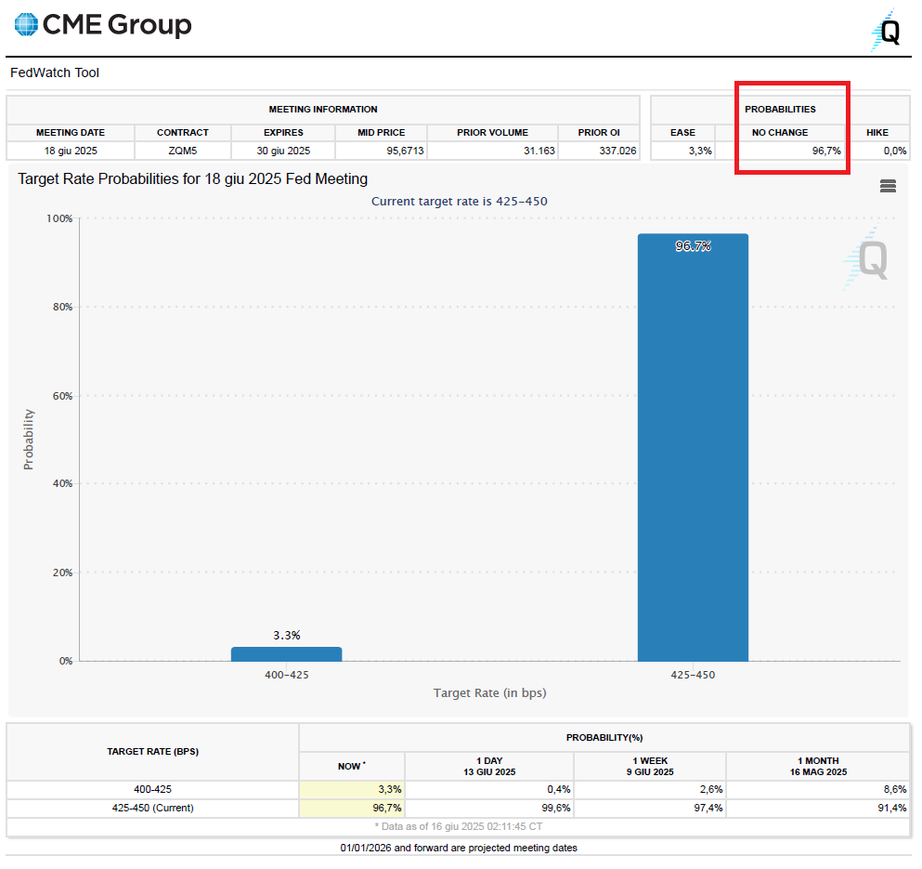Screen dimensions: 922x869
Task: Click the "PROBABILITIES" table header
Action: pyautogui.click(x=780, y=110)
